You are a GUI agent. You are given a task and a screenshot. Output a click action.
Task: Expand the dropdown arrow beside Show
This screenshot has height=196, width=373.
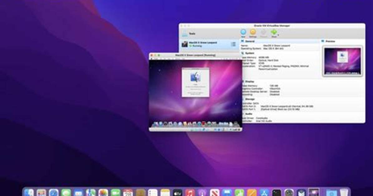pyautogui.click(x=278, y=35)
